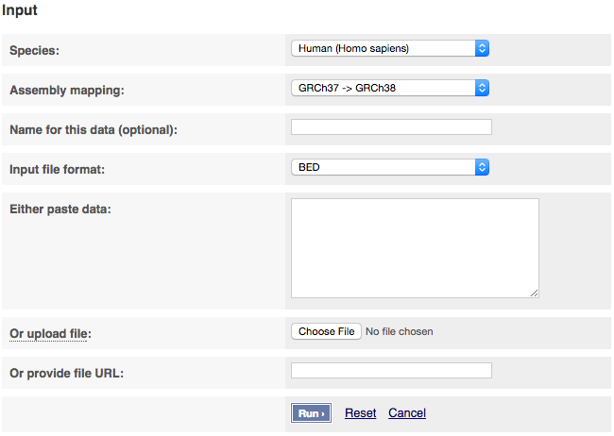Open the Species dropdown
614x436 pixels.
pos(390,48)
